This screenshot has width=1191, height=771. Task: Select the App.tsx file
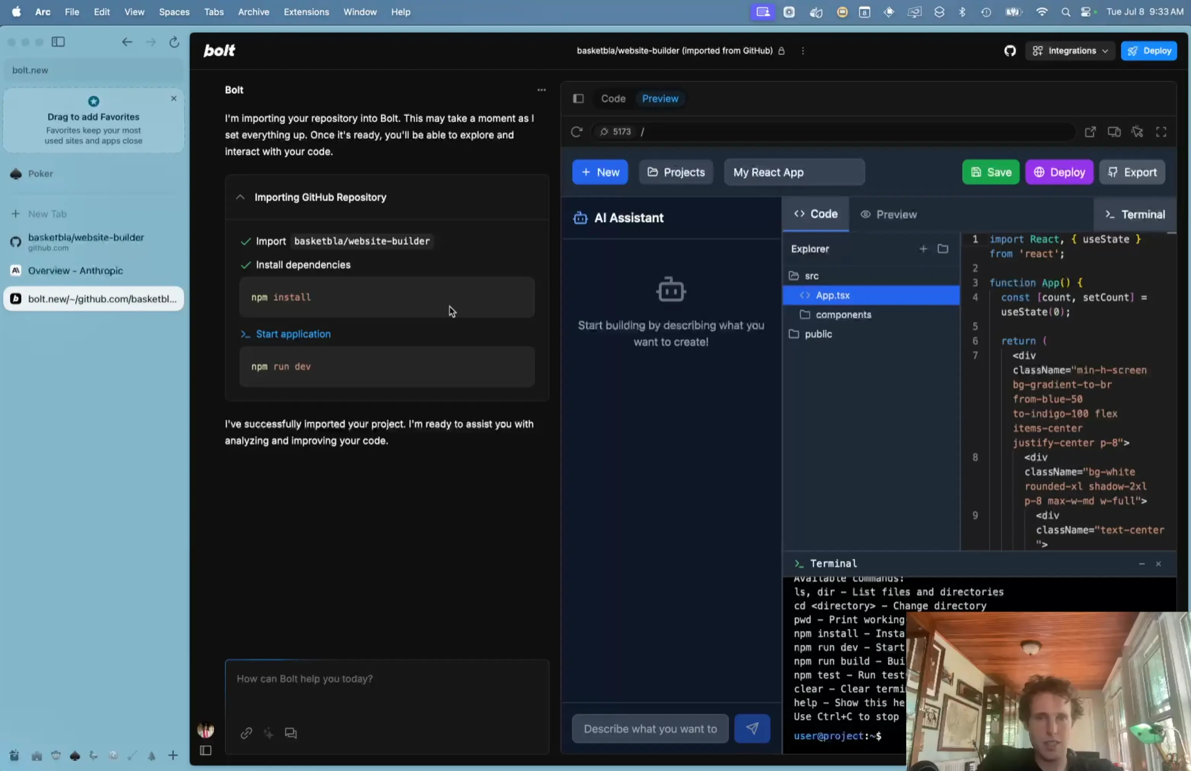click(871, 295)
